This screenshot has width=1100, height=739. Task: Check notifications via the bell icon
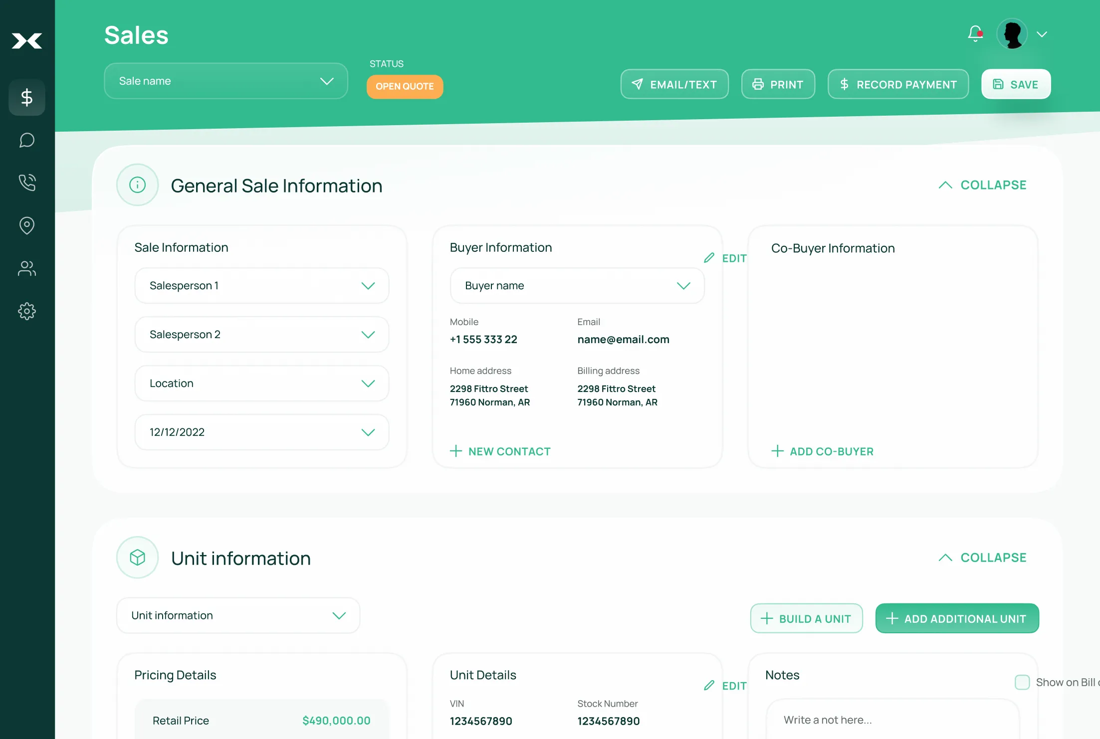click(x=974, y=33)
